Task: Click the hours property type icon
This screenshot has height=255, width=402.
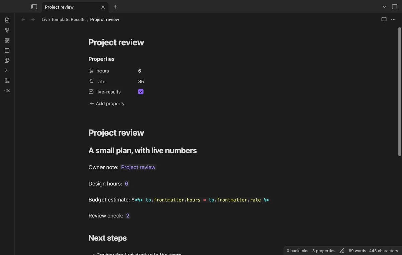Action: (91, 71)
